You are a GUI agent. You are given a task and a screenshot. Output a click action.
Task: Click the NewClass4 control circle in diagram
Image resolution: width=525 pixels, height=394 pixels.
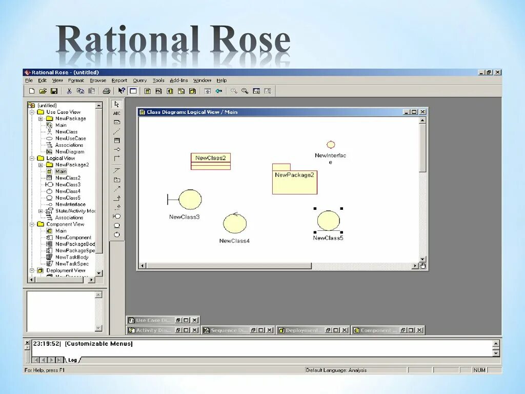click(x=235, y=223)
